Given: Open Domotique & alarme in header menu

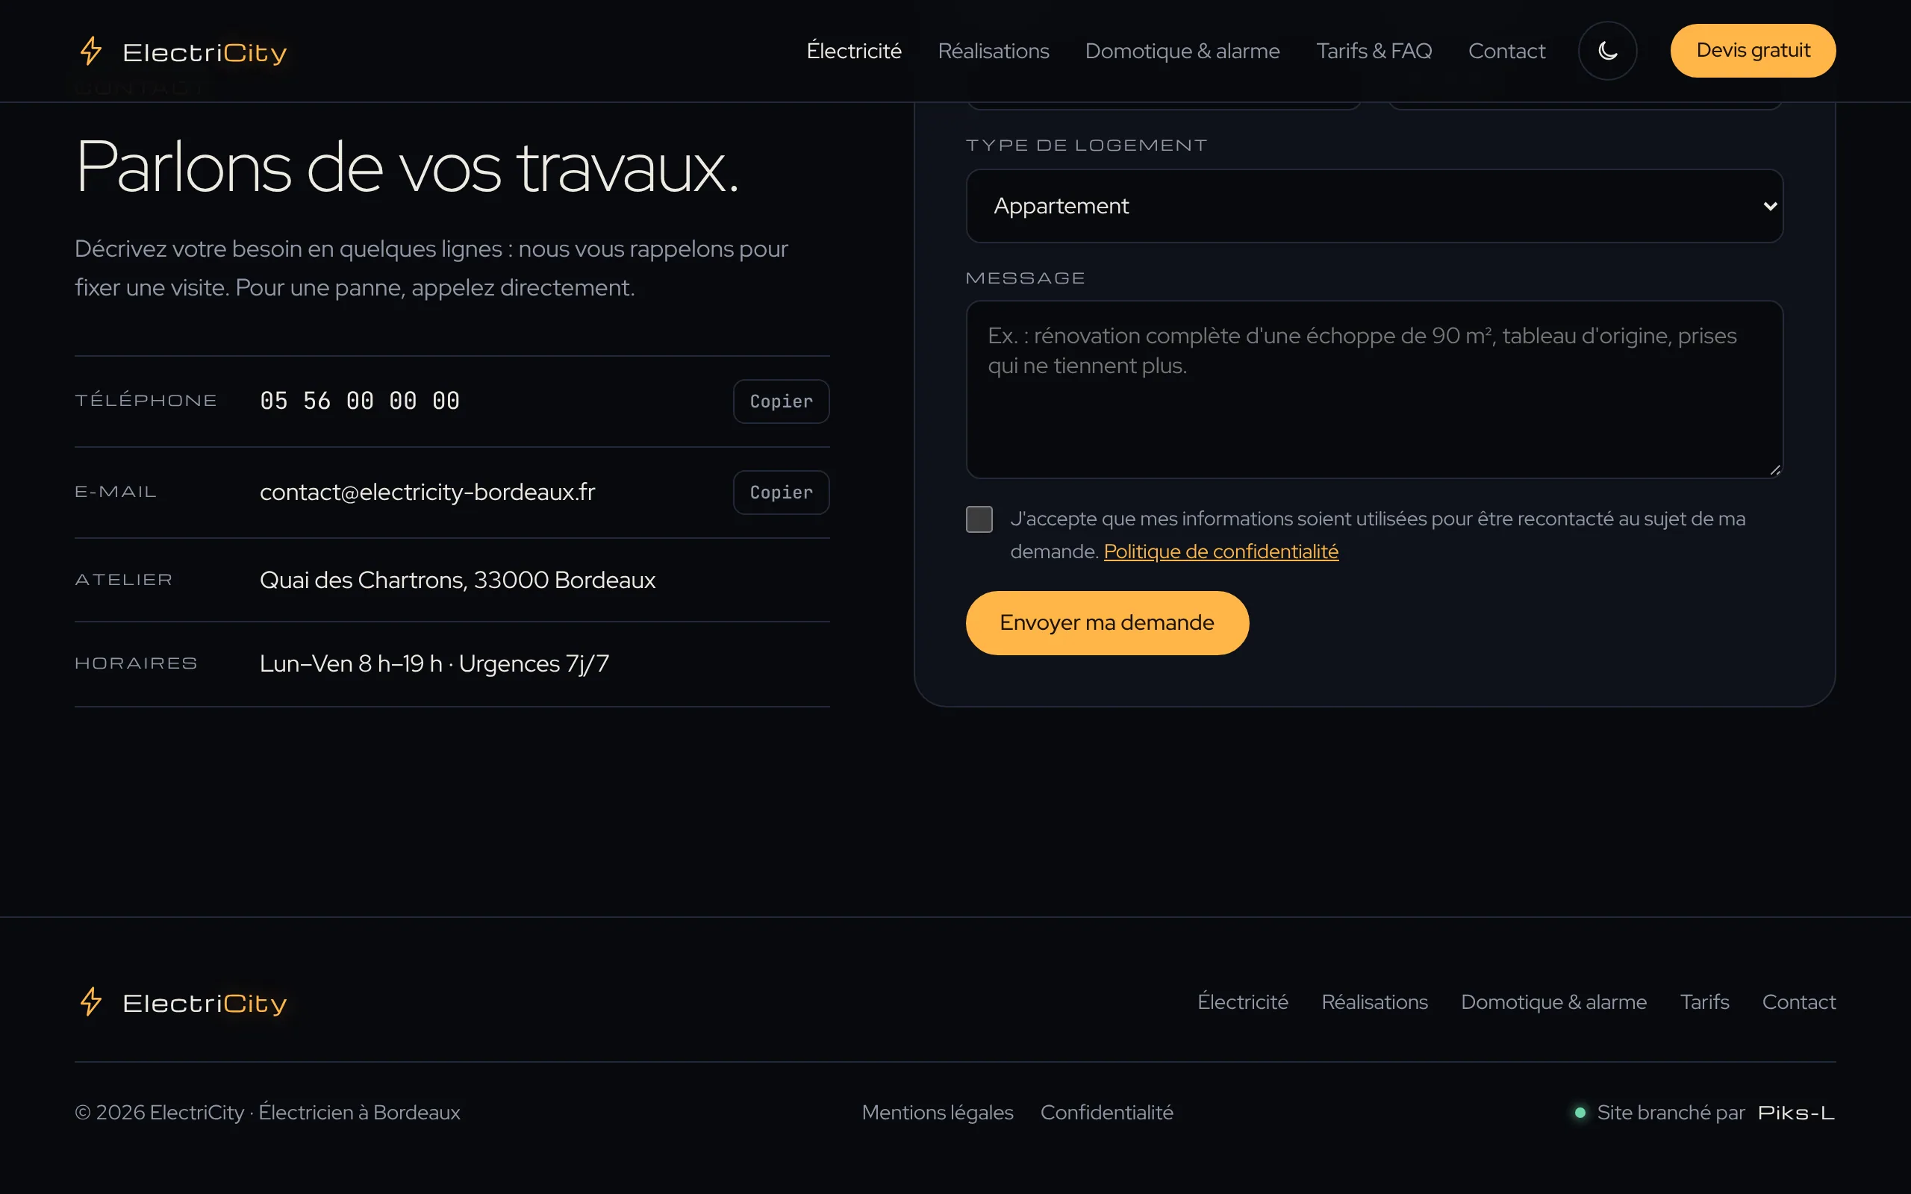Looking at the screenshot, I should [x=1182, y=51].
